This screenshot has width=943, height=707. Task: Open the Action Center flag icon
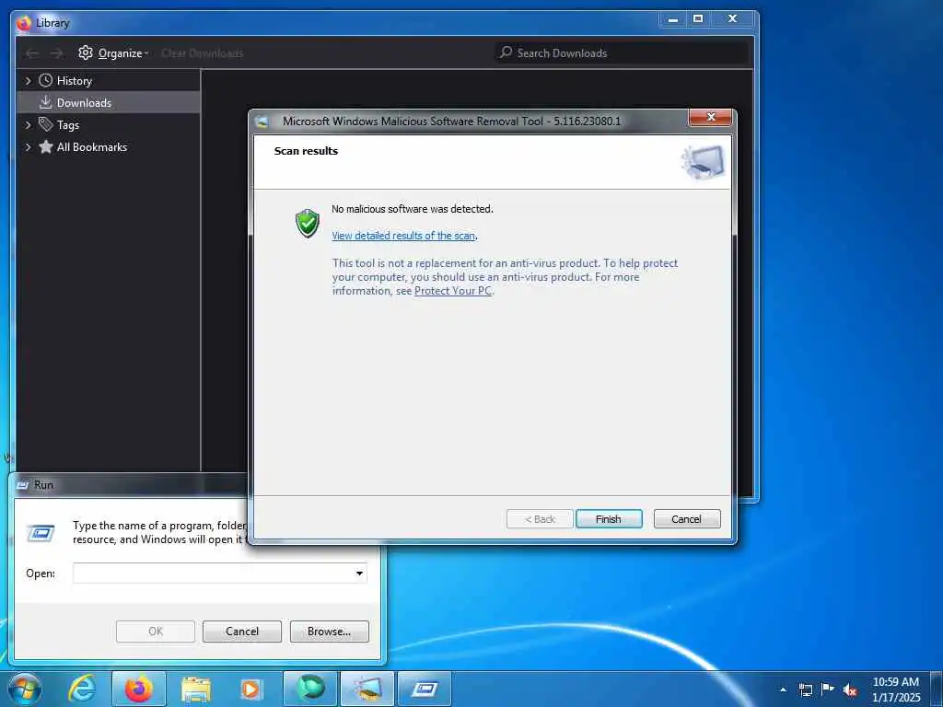point(828,689)
